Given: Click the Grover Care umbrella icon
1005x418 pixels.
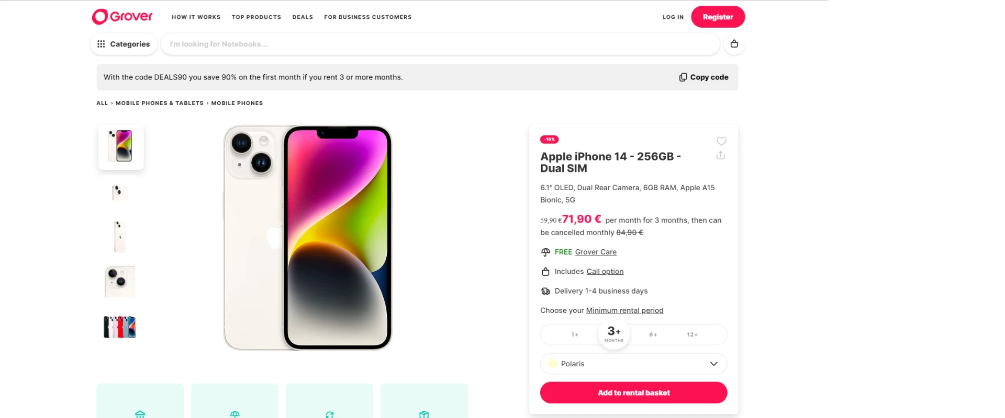Looking at the screenshot, I should (x=545, y=252).
